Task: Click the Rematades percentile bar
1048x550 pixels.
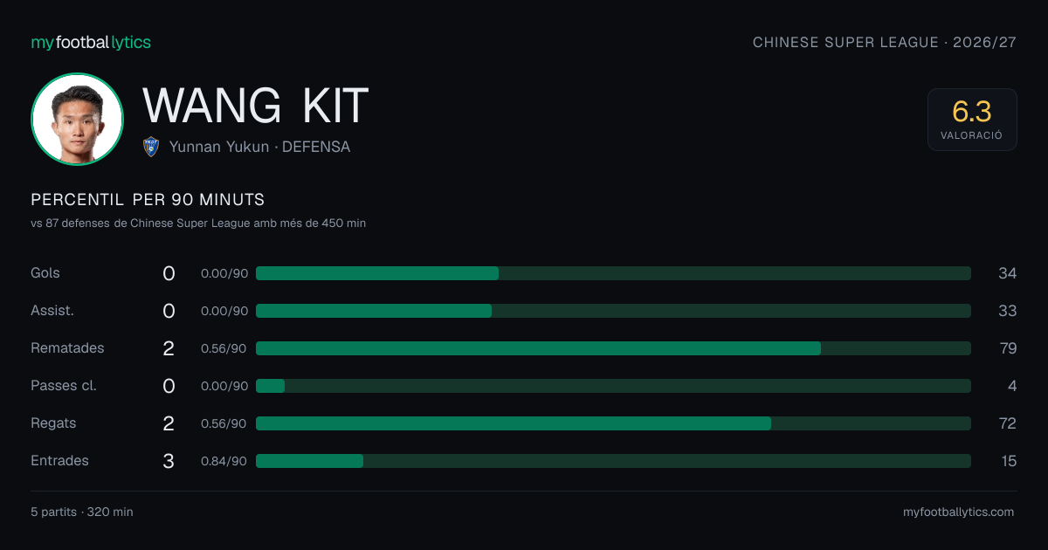Action: 613,348
